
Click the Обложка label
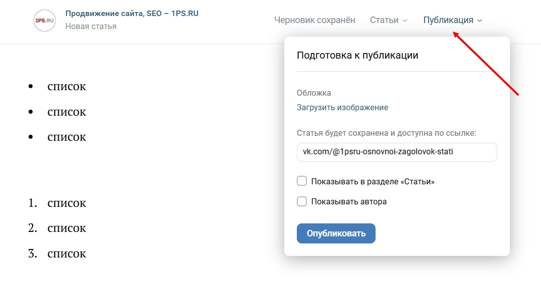pyautogui.click(x=314, y=93)
